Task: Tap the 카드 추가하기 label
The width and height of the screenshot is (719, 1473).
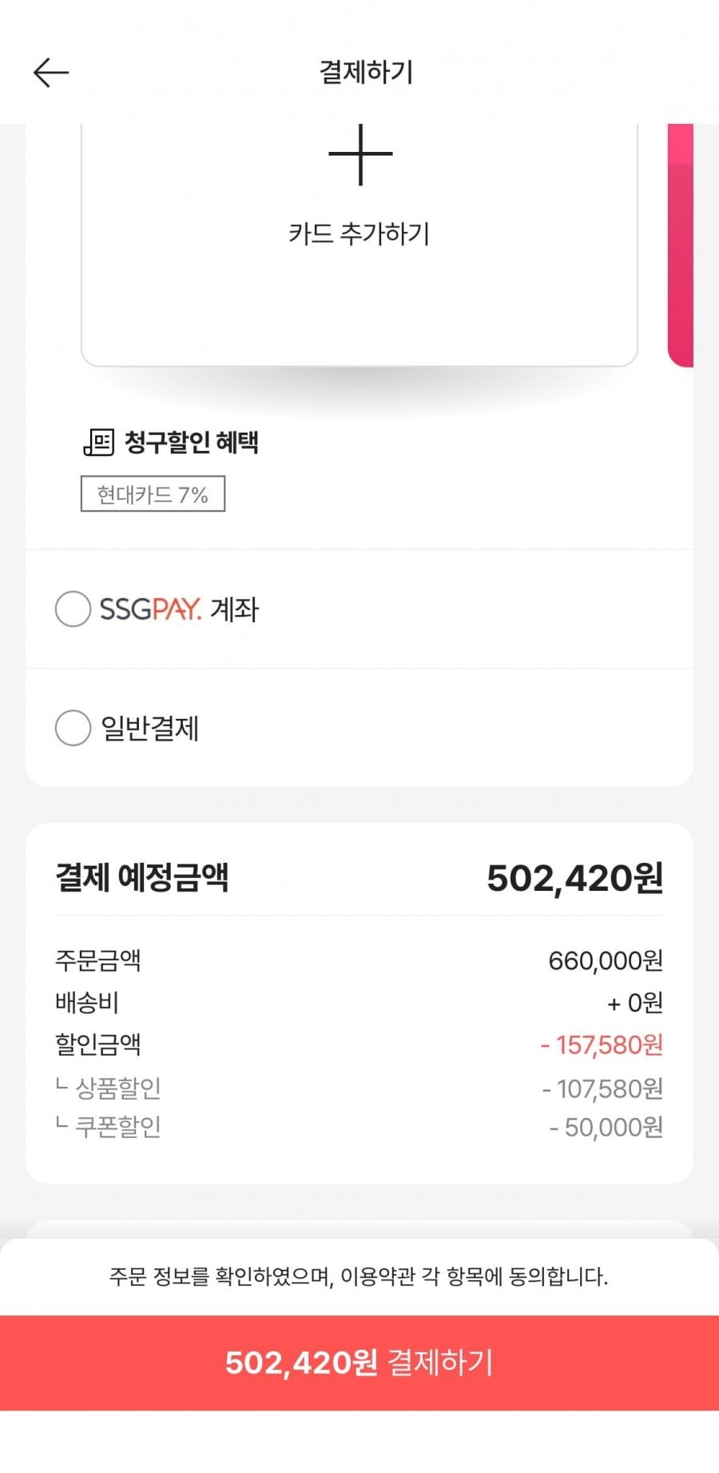Action: (359, 234)
